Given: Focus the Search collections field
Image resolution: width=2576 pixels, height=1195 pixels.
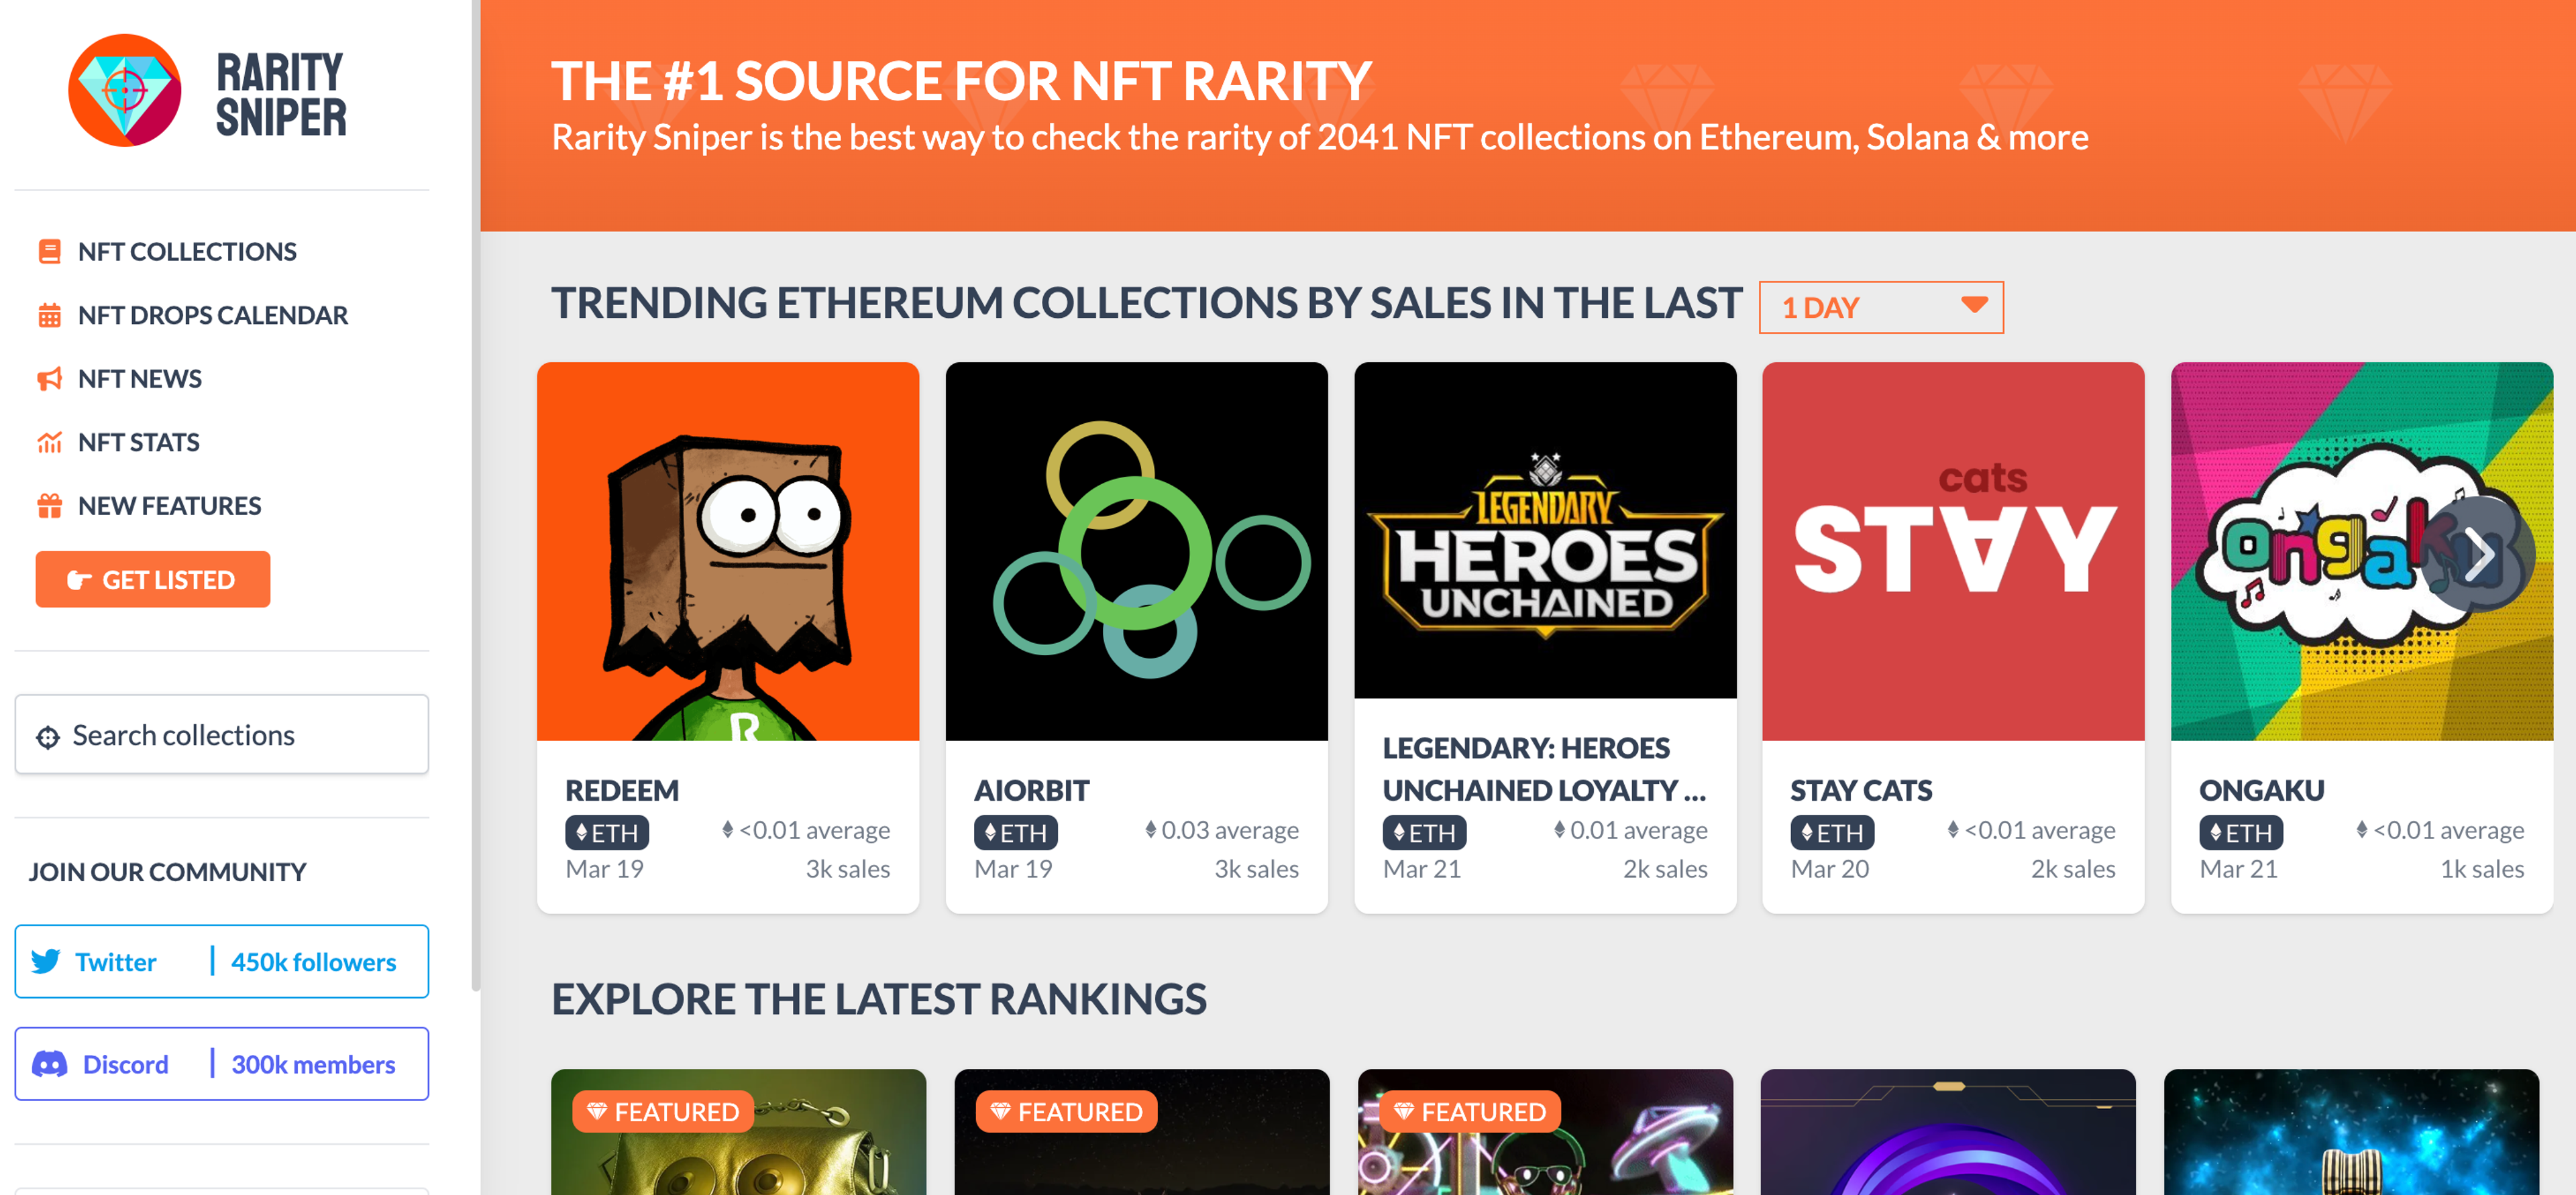Looking at the screenshot, I should [222, 735].
